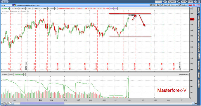Select the crosshair cursor icon at bottom left
Screen dimensions: 201x106
[x=2, y=103]
